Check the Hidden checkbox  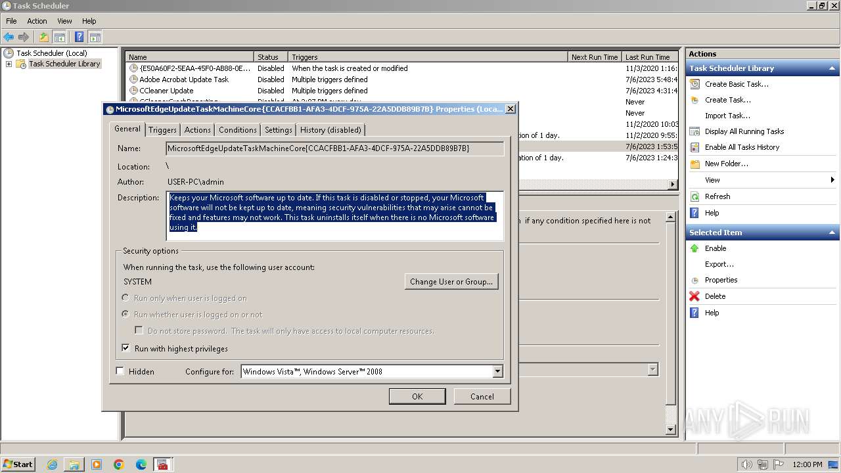[x=120, y=371]
